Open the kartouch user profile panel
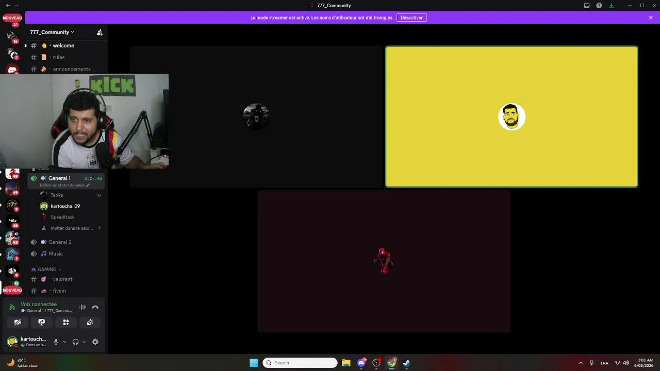Viewport: 660px width, 371px height. pos(27,342)
